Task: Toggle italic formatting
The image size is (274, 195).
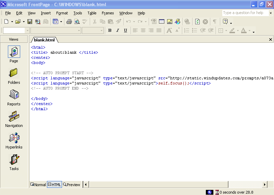Action: tap(117, 30)
